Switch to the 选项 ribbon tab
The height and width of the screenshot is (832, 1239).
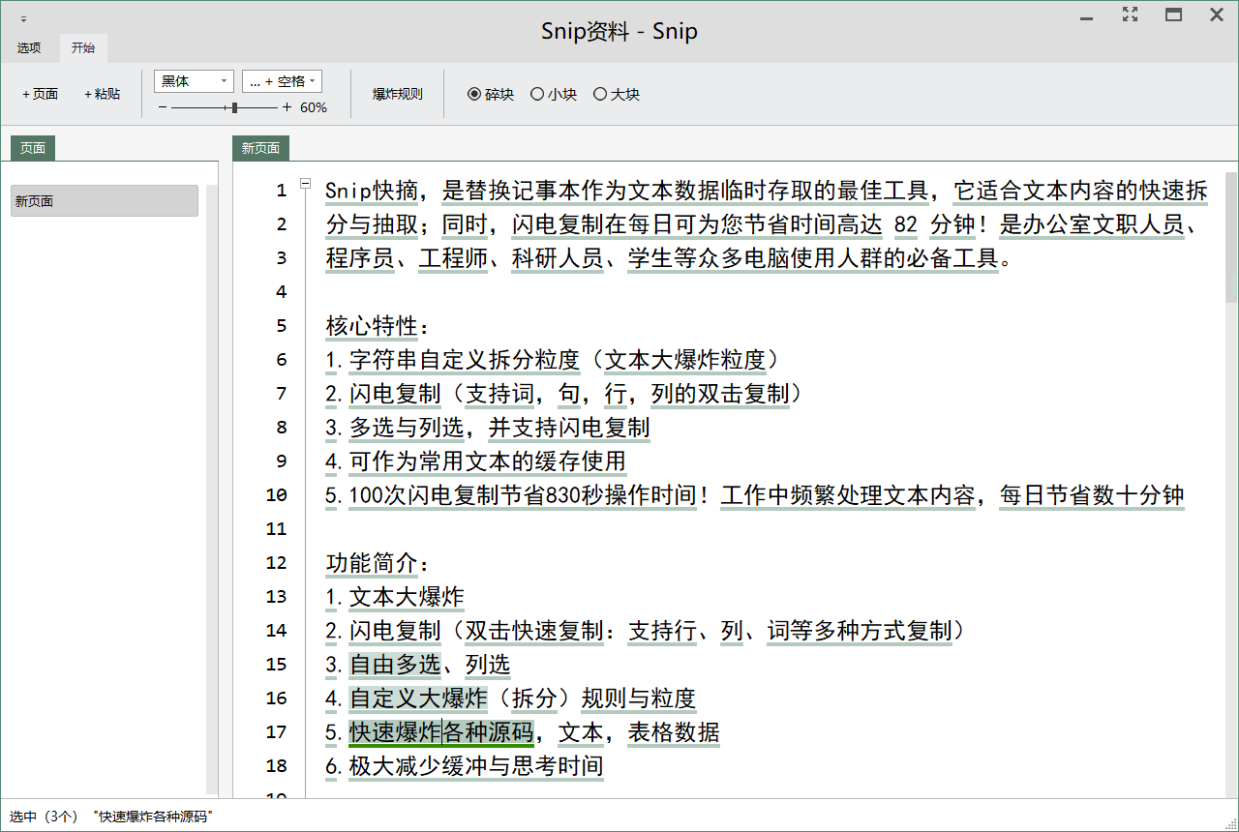[29, 47]
